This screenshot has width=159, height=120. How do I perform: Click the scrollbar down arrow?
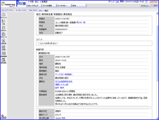[158, 118]
